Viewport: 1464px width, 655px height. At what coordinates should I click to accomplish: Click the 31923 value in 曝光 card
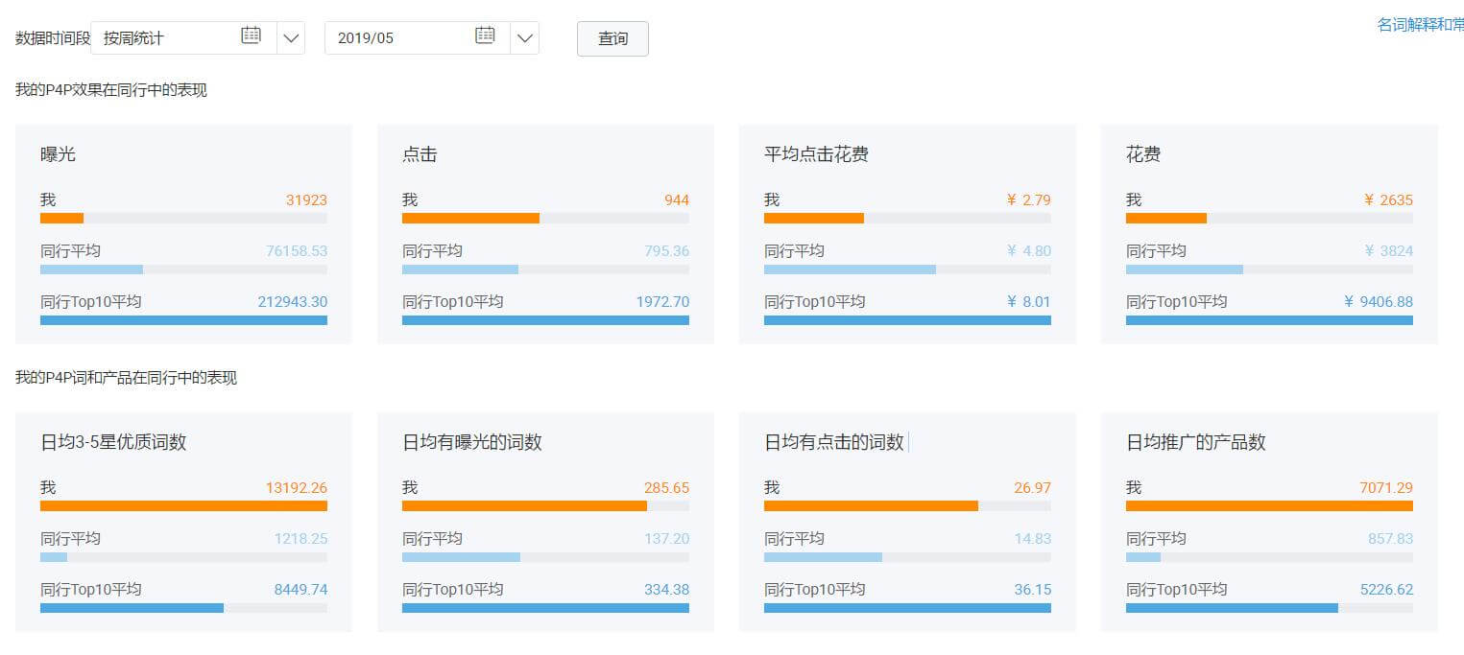click(306, 200)
